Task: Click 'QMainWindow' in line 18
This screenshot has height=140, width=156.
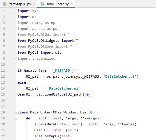Action: (x=64, y=112)
